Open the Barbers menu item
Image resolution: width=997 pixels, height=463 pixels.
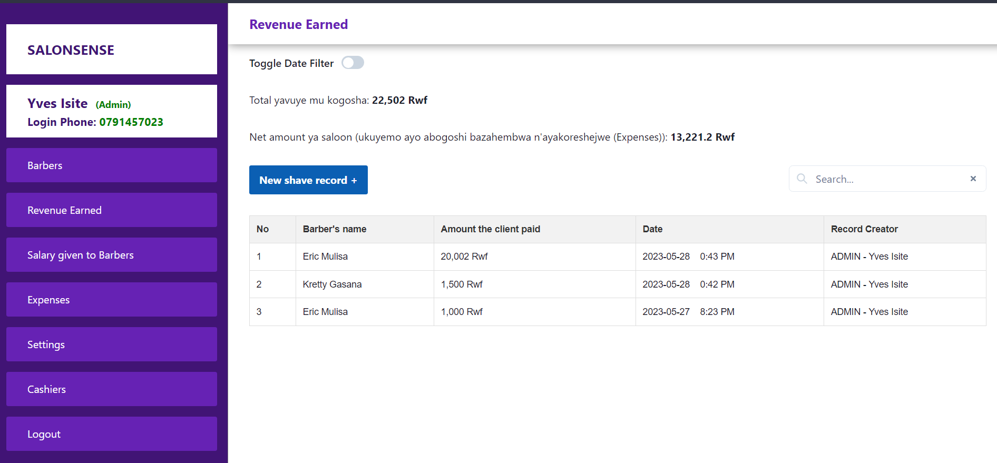tap(112, 165)
